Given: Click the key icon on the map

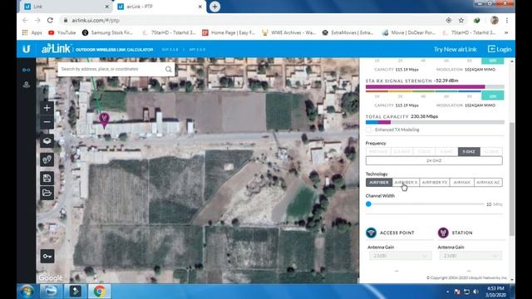Looking at the screenshot, I should pos(47,256).
